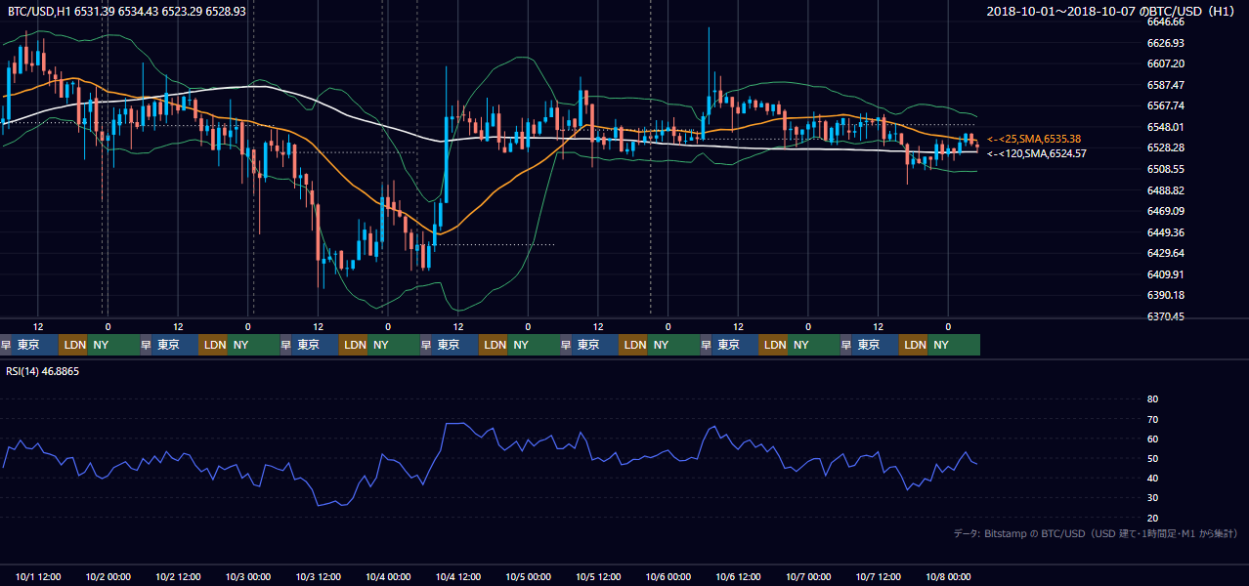This screenshot has height=586, width=1249.
Task: Select the 25 SMA 6535.38 label
Action: pyautogui.click(x=1034, y=139)
